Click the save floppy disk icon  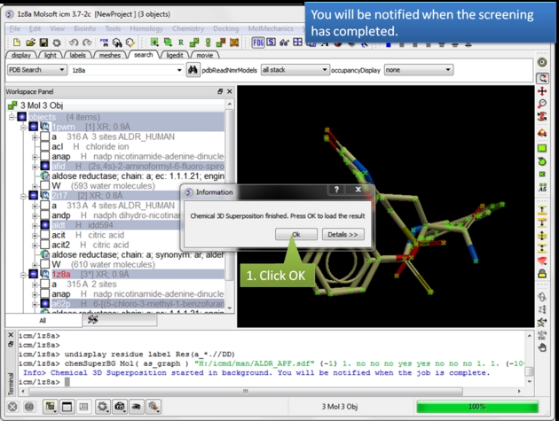pyautogui.click(x=43, y=42)
